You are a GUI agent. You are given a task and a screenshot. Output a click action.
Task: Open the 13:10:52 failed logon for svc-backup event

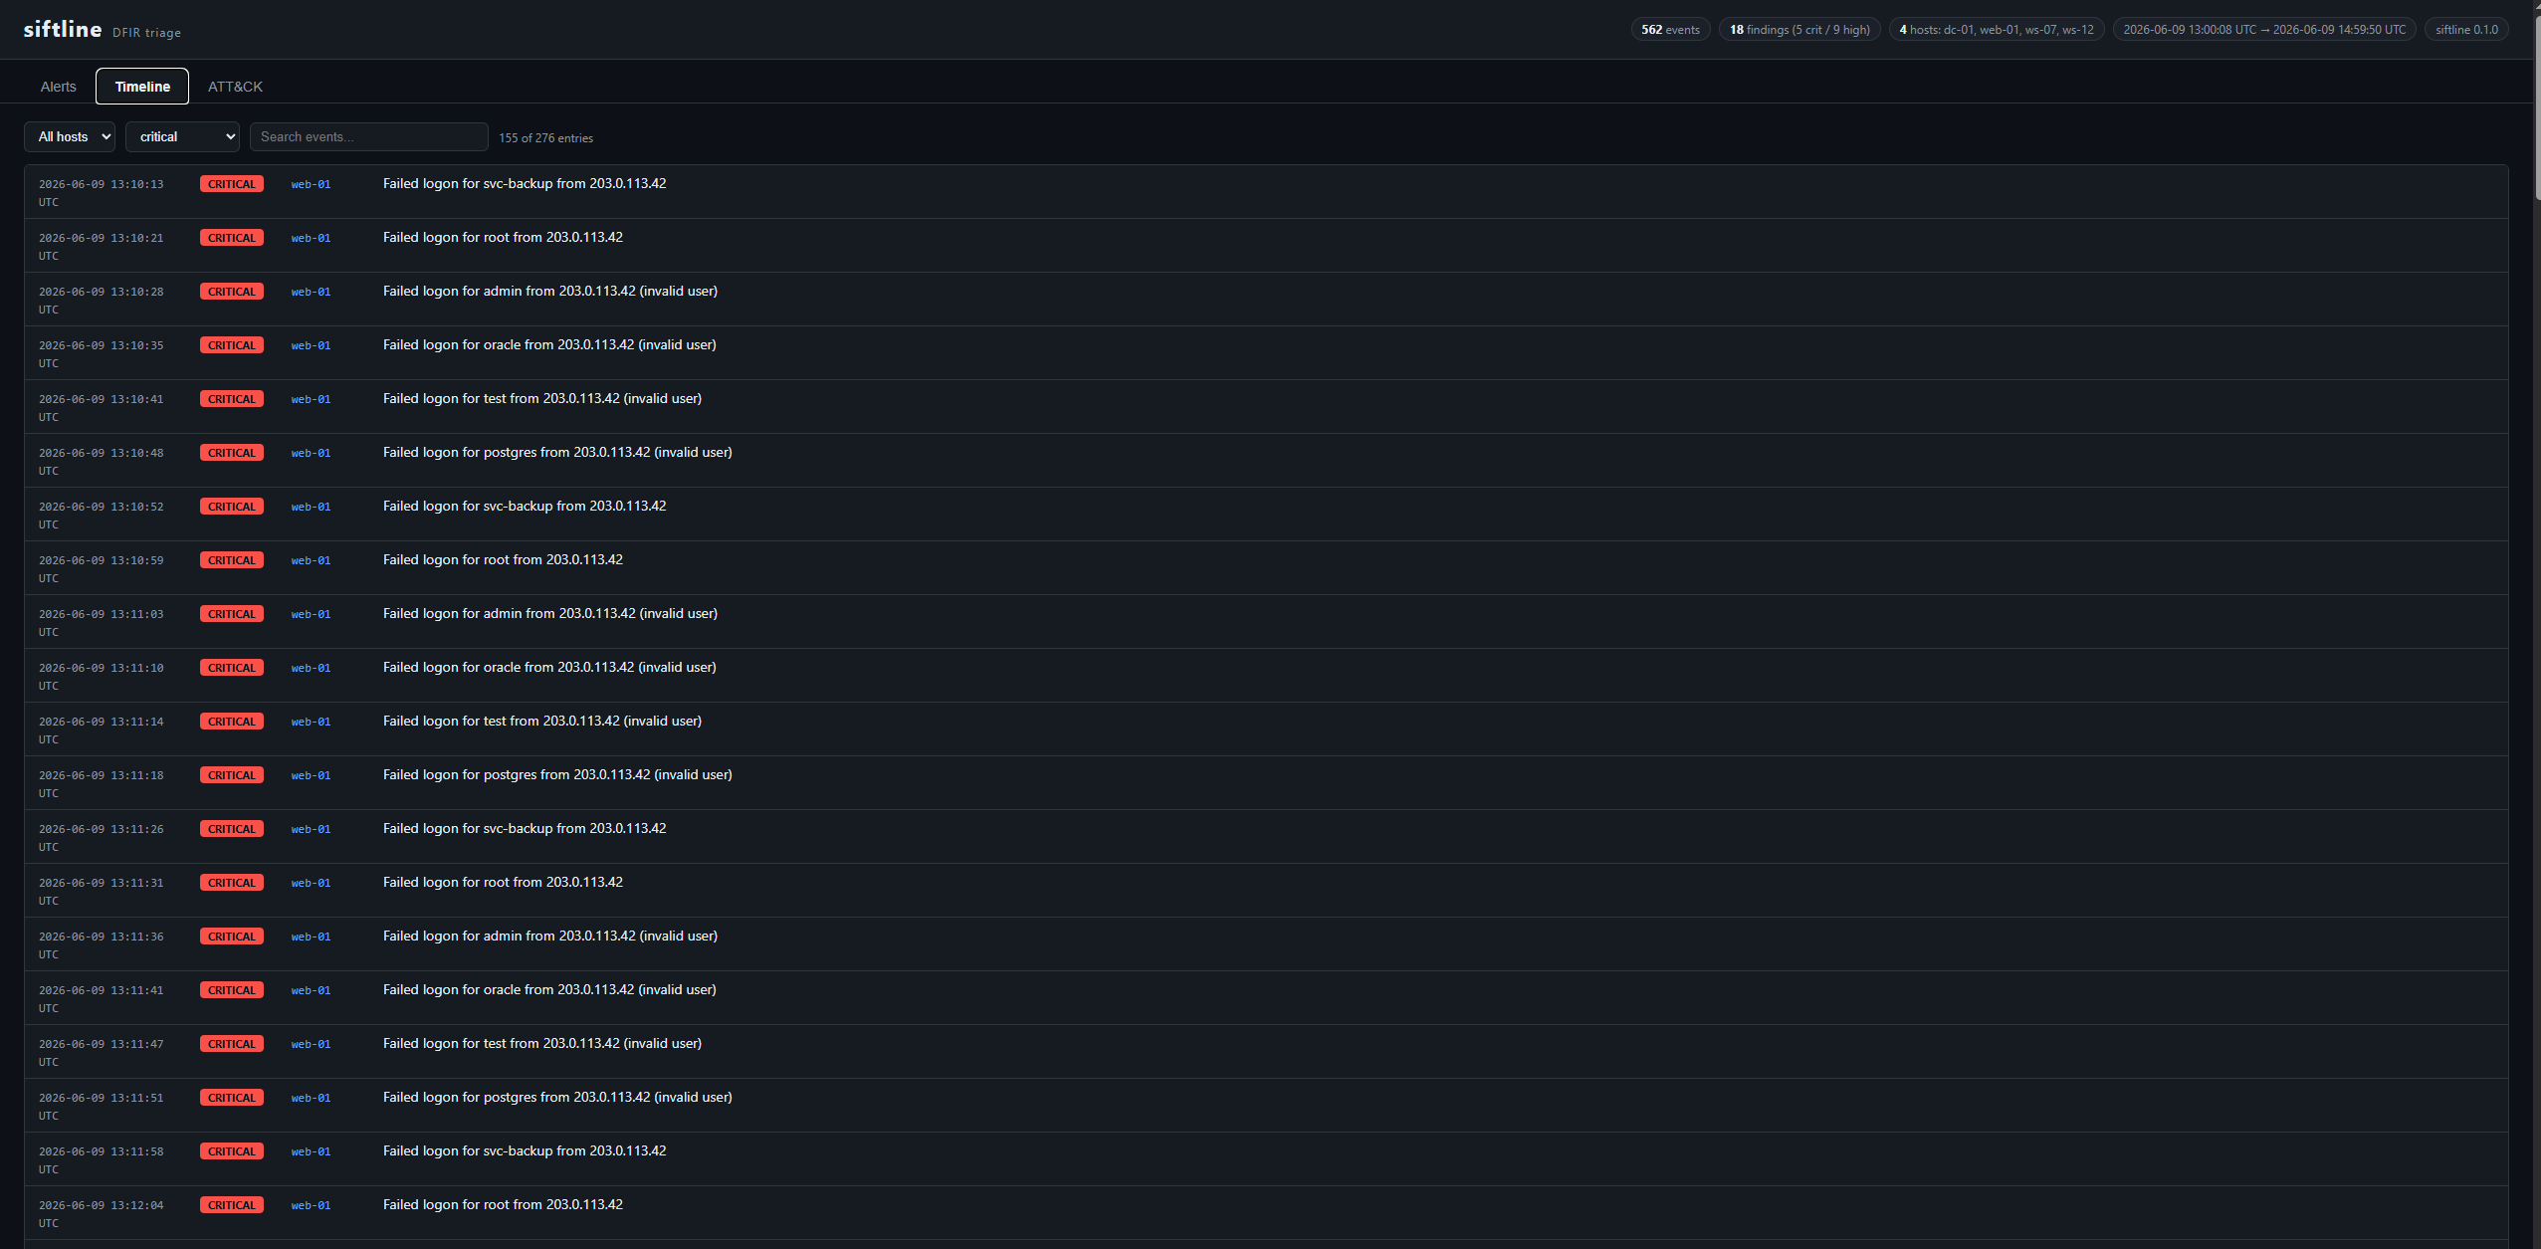tap(1266, 515)
